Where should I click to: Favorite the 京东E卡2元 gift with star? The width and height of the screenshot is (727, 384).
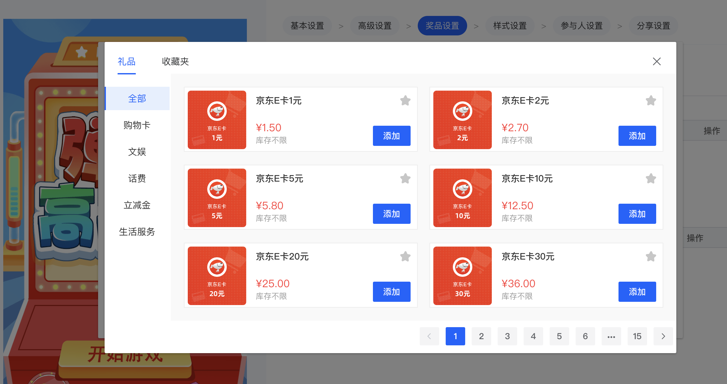[x=651, y=100]
